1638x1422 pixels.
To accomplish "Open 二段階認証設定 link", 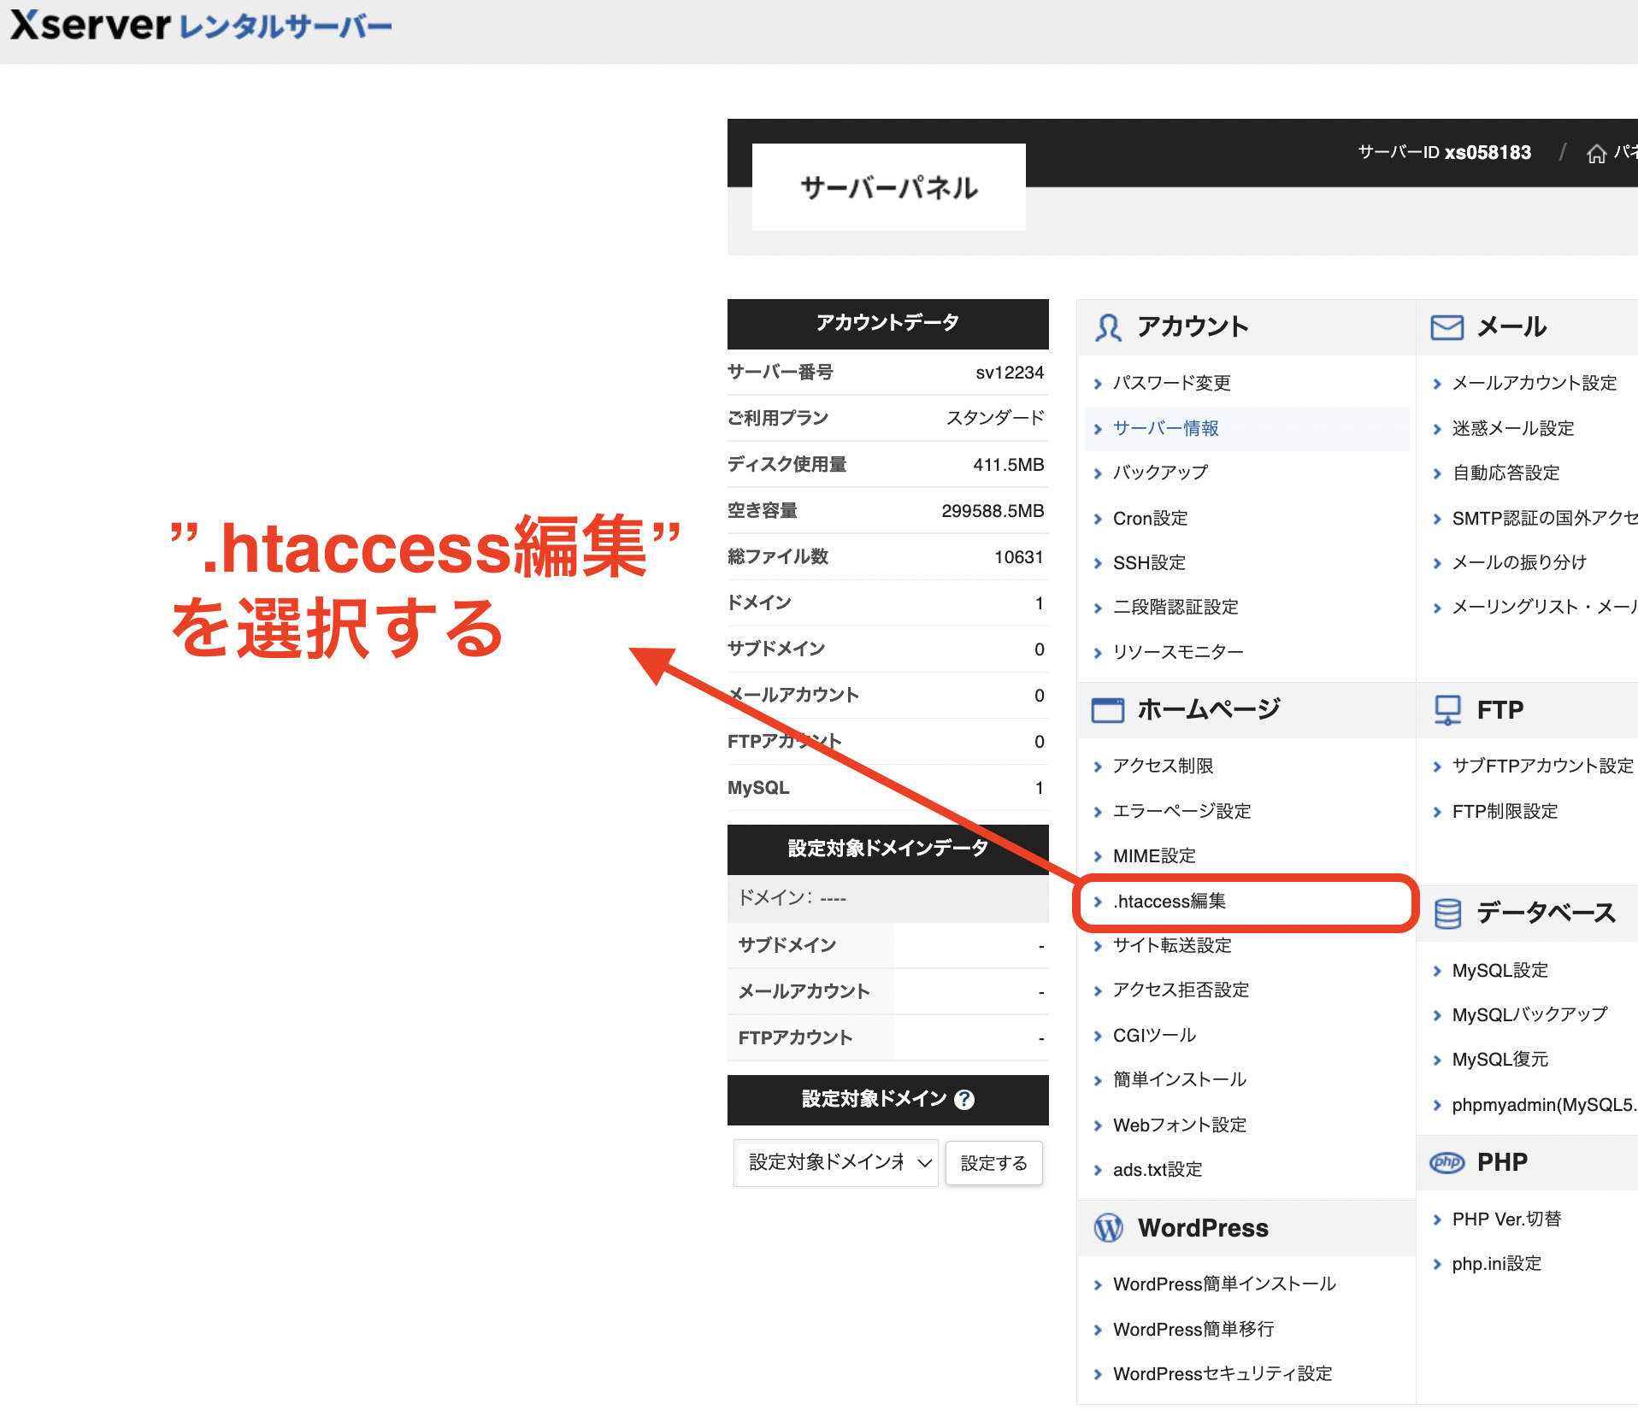I will [1175, 607].
